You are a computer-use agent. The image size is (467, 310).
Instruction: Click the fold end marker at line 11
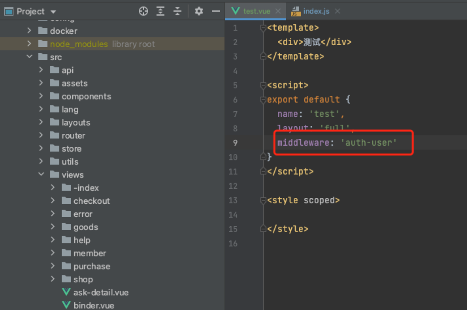click(263, 171)
